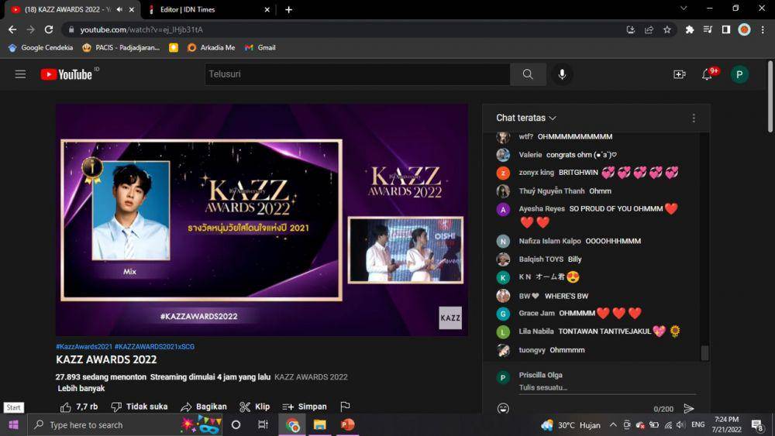Open Task View on taskbar
The width and height of the screenshot is (775, 436).
[x=263, y=424]
